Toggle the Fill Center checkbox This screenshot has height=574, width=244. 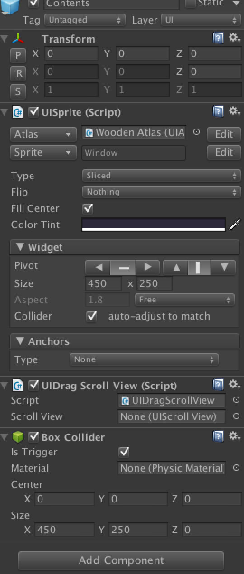[x=88, y=208]
